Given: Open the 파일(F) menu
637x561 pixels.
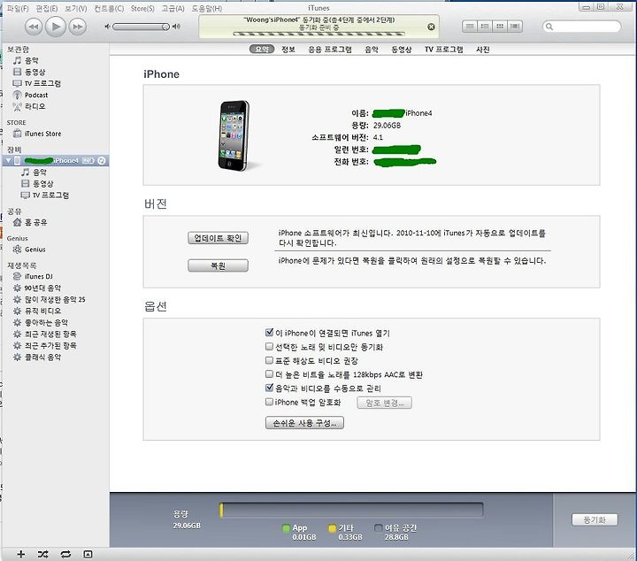Looking at the screenshot, I should (x=18, y=9).
